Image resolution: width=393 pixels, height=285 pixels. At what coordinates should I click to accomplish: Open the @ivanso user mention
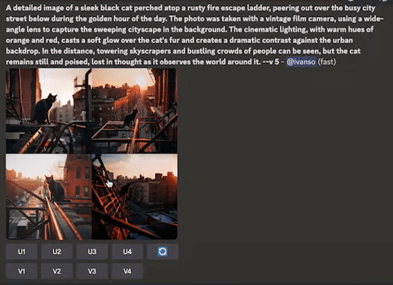tap(301, 62)
